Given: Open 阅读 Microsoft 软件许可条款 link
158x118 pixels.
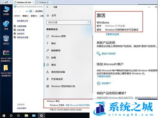Looking at the screenshot, I should click(78, 105).
